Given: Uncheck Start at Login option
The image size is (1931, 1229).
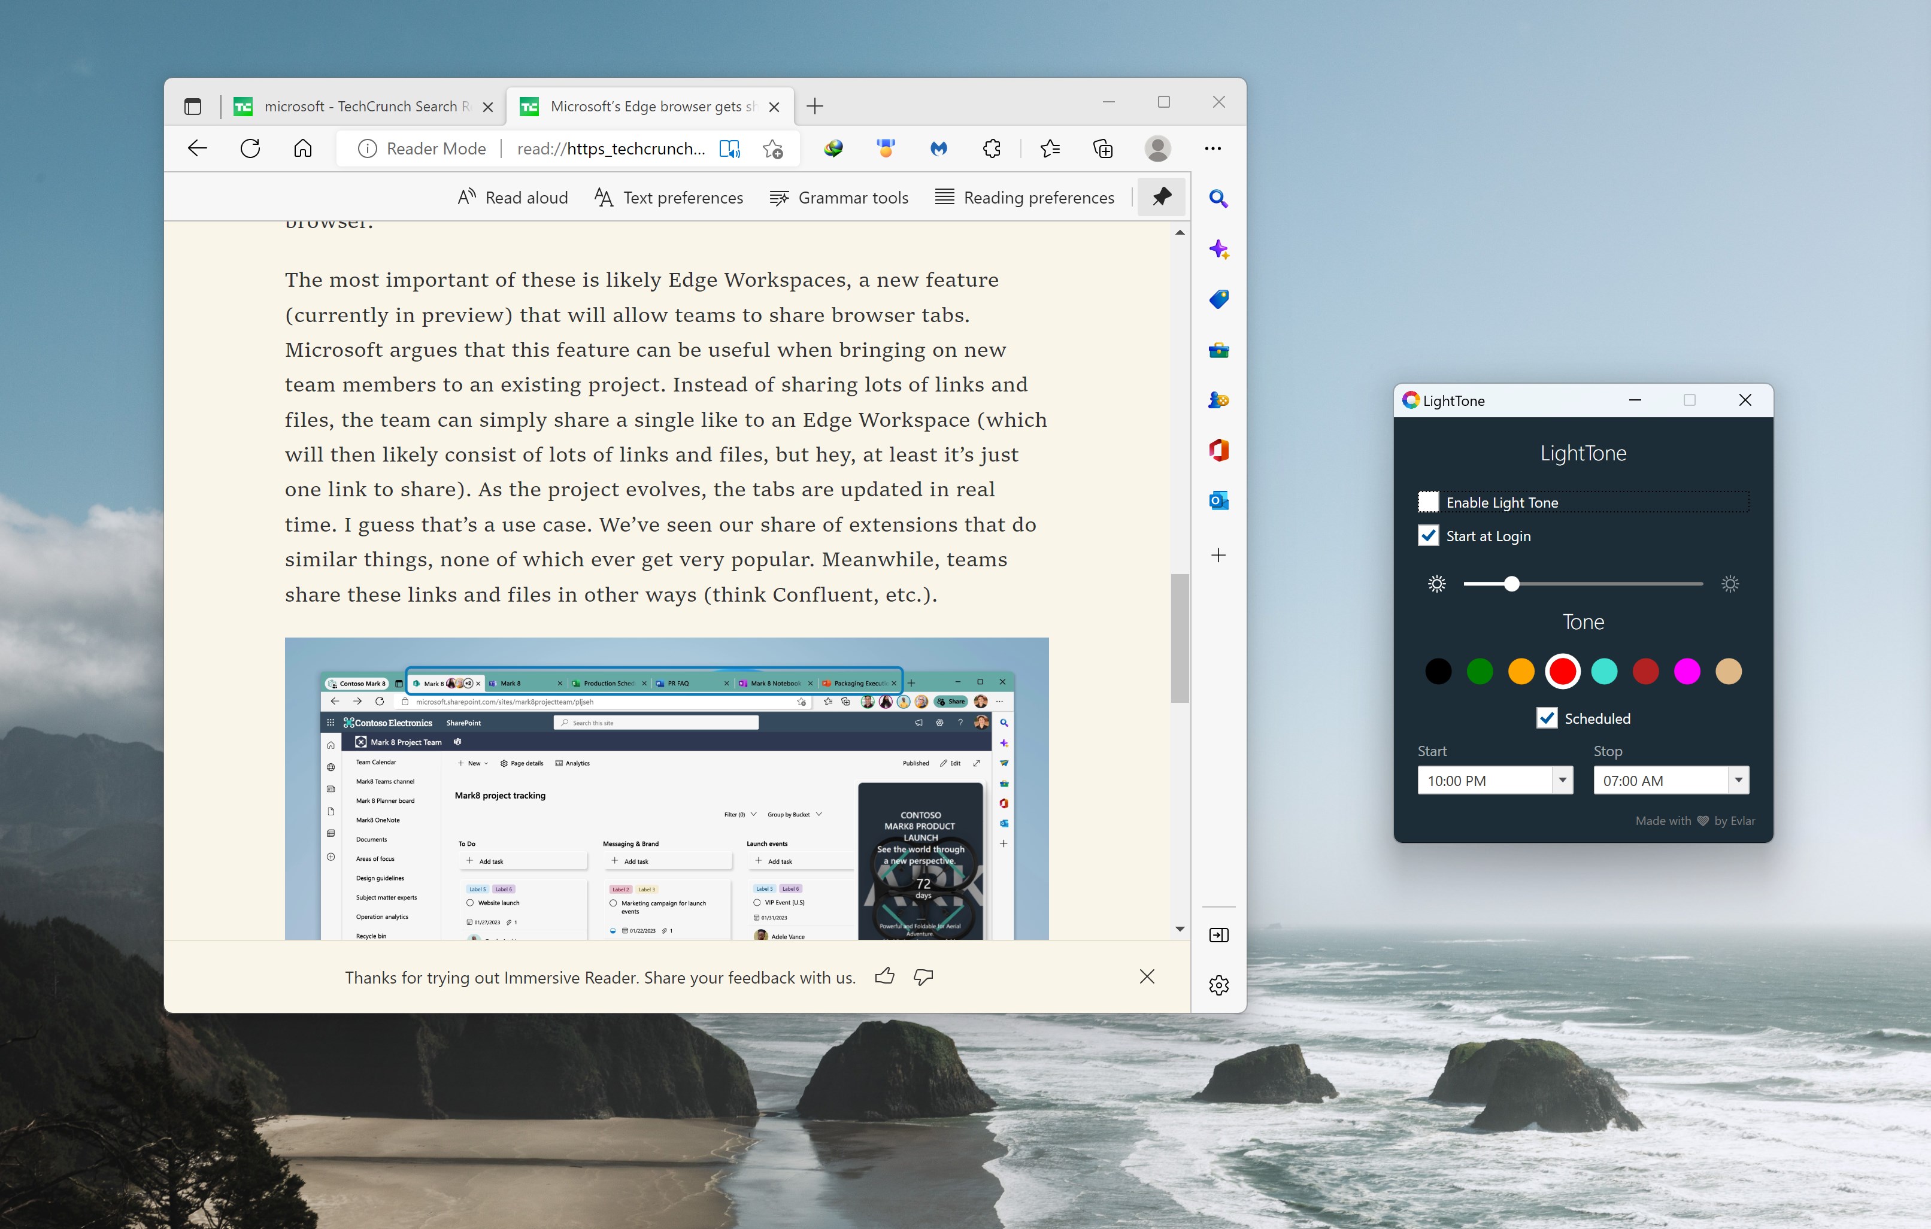Looking at the screenshot, I should click(1428, 536).
